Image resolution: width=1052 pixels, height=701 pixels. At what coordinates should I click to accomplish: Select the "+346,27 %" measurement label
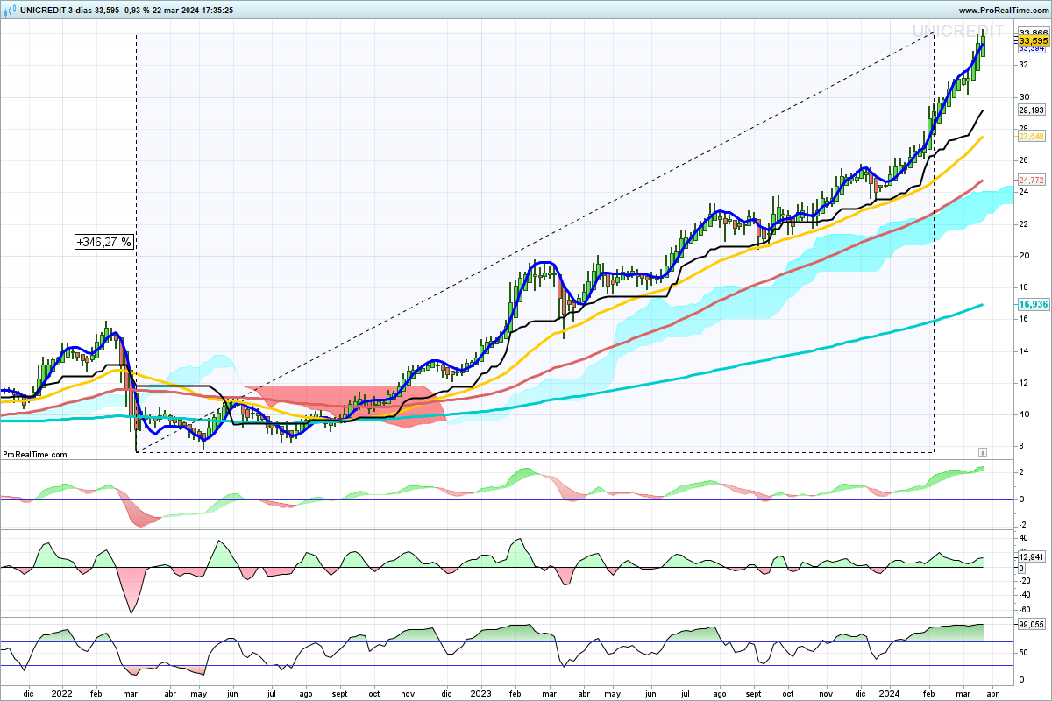(x=104, y=242)
